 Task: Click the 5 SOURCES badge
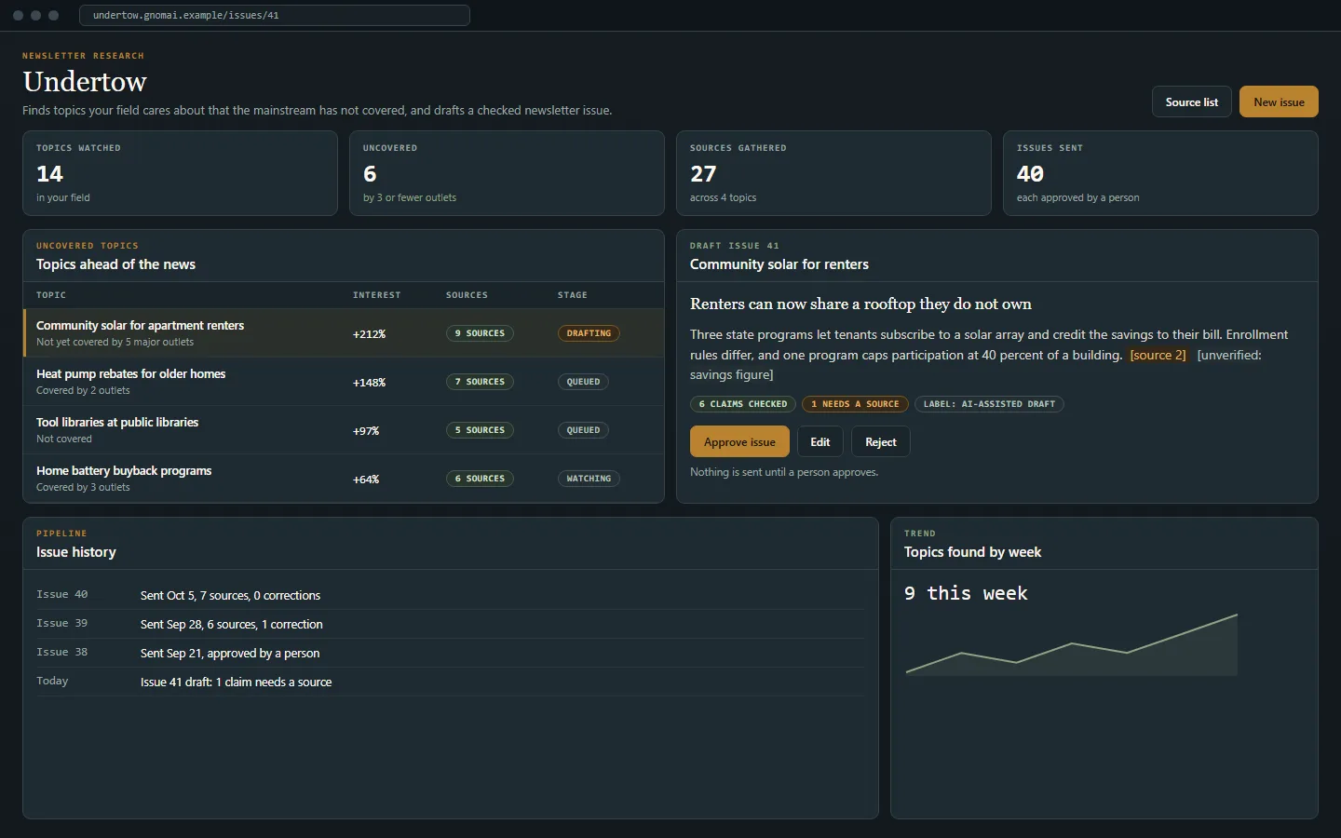pos(480,430)
